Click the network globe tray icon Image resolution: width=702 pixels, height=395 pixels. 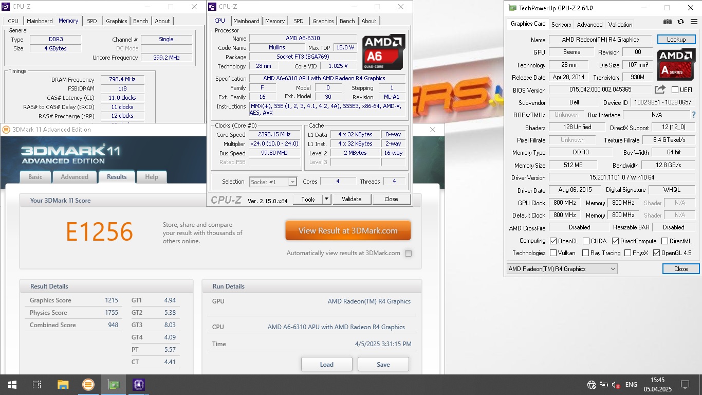pos(592,385)
